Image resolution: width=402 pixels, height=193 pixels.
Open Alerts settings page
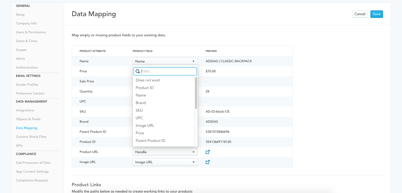click(20, 59)
